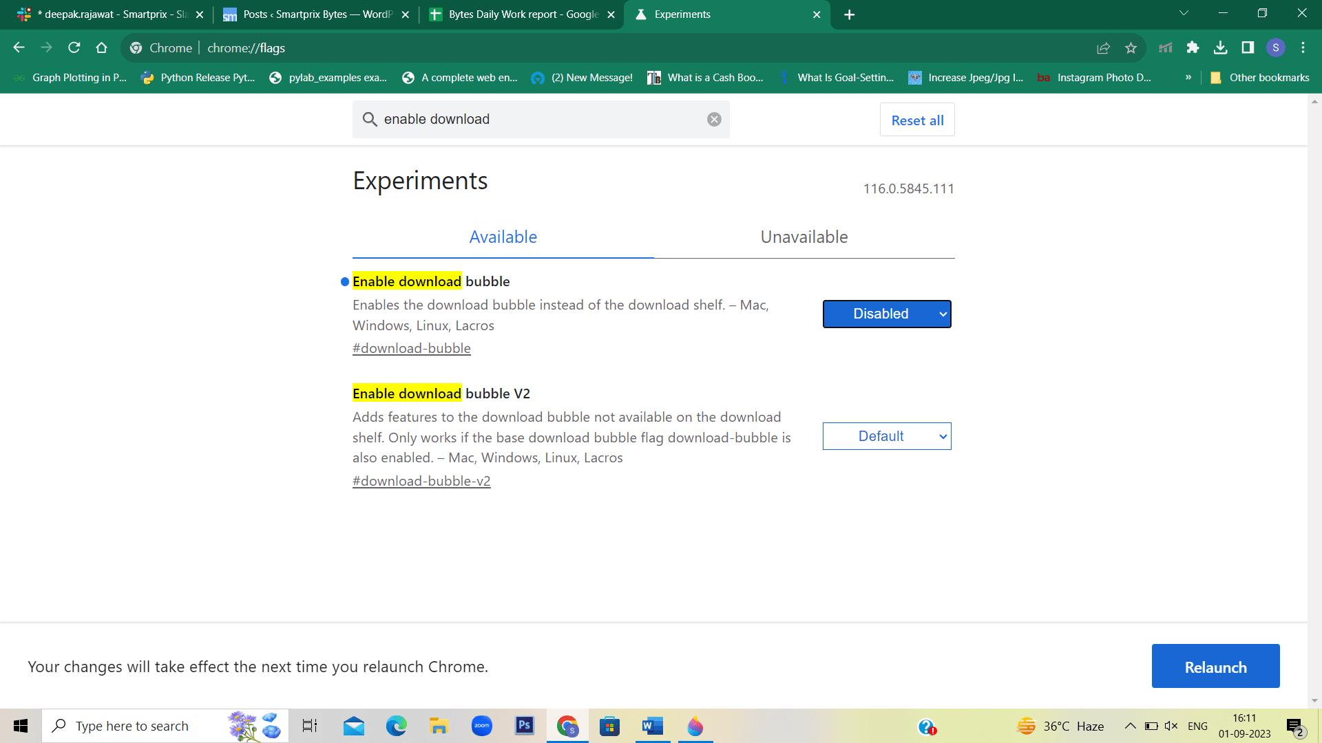Open Zoom from the taskbar
1322x743 pixels.
click(482, 726)
